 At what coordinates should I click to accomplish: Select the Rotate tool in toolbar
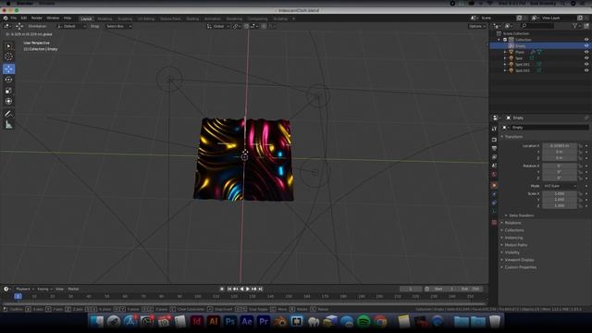click(8, 80)
